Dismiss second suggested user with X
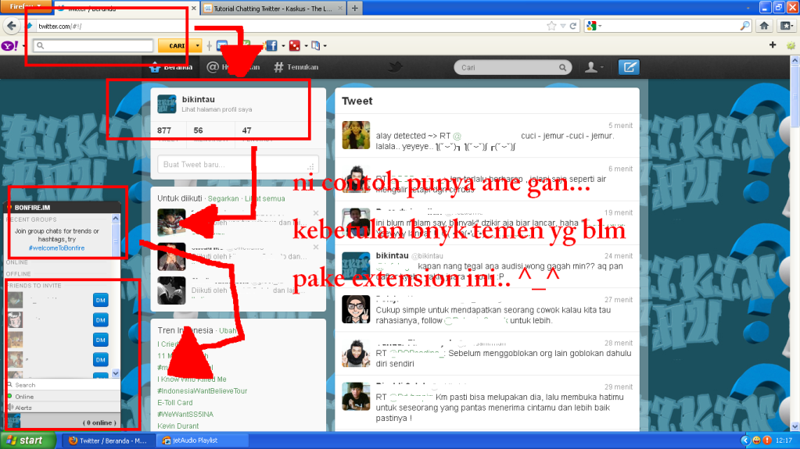Screen dimensions: 800x449 pos(316,248)
